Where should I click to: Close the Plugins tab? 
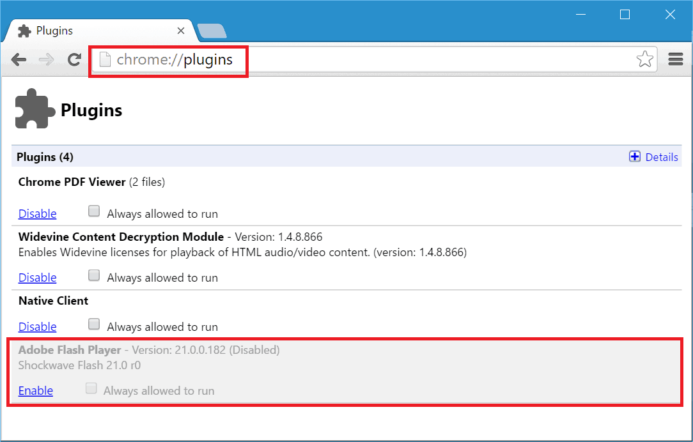click(181, 31)
